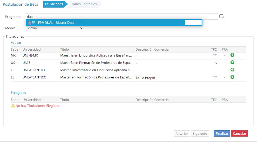Select the Maestría en Lingüística Aplicada title

tap(96, 55)
